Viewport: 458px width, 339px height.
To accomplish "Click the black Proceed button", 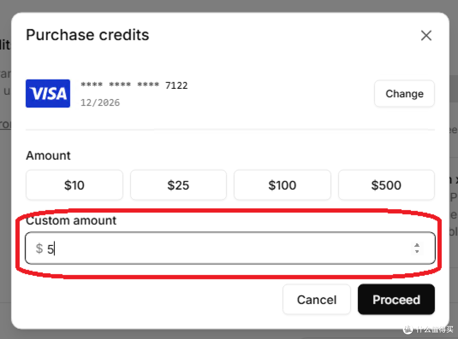I will click(x=396, y=299).
